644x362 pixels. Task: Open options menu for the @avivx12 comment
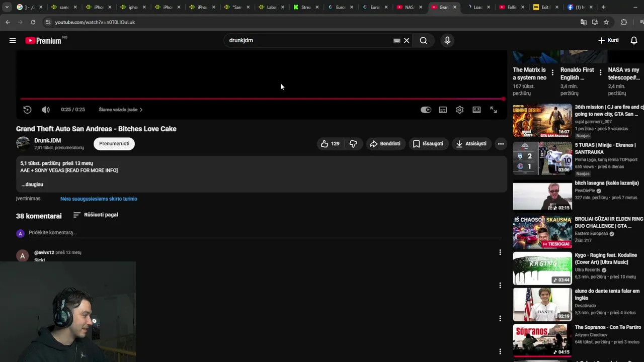click(500, 252)
